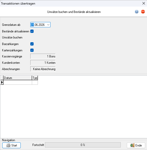Click the Grenzdatum ab label
147x150 pixels.
11,25
